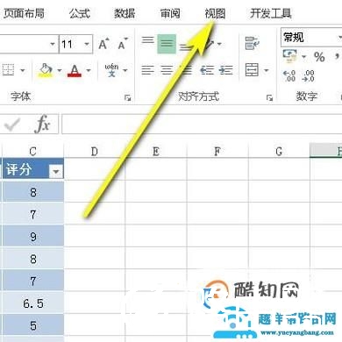This screenshot has height=342, width=342.
Task: Select column header C
Action: click(x=32, y=151)
